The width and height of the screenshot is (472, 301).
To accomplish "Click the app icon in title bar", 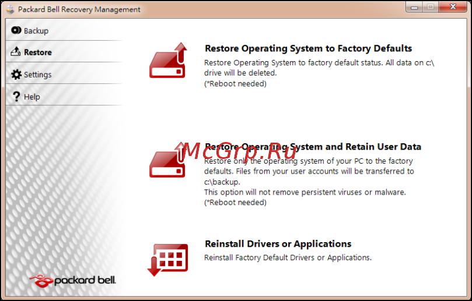I will point(10,9).
